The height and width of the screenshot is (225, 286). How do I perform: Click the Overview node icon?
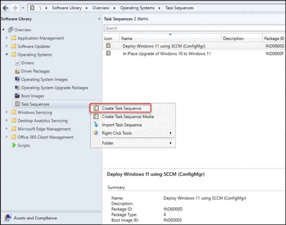[10, 30]
